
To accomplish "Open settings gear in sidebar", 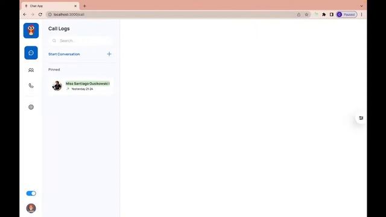I will coord(31,107).
